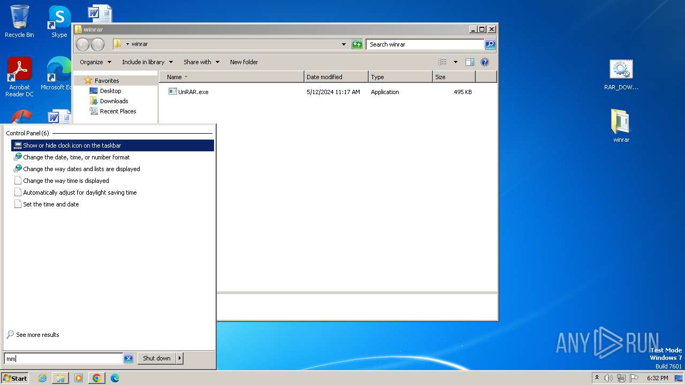The width and height of the screenshot is (685, 385).
Task: Open the winrar folder on desktop
Action: pyautogui.click(x=621, y=126)
